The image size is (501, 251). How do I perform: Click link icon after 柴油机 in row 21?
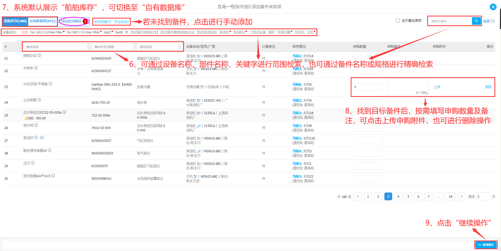pyautogui.click(x=199, y=56)
